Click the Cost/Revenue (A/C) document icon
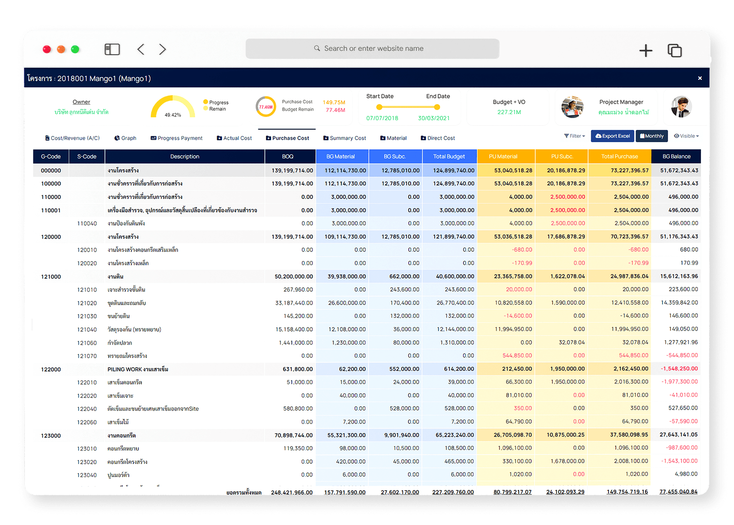This screenshot has height=525, width=734. pos(47,138)
